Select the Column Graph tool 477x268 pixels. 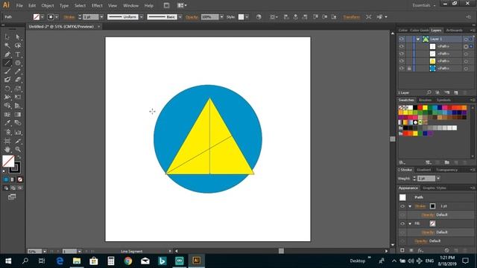click(18, 133)
